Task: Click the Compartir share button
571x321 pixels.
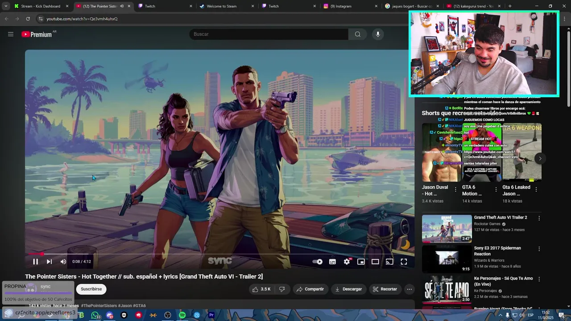Action: 310,289
